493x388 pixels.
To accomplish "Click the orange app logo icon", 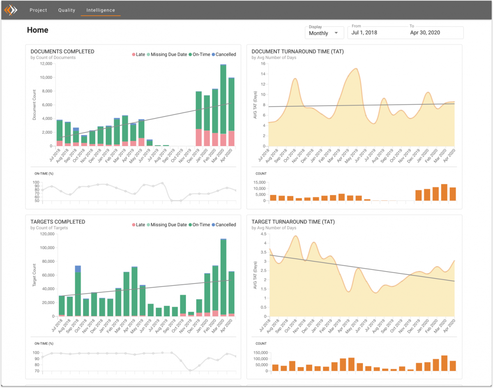I will coord(11,10).
